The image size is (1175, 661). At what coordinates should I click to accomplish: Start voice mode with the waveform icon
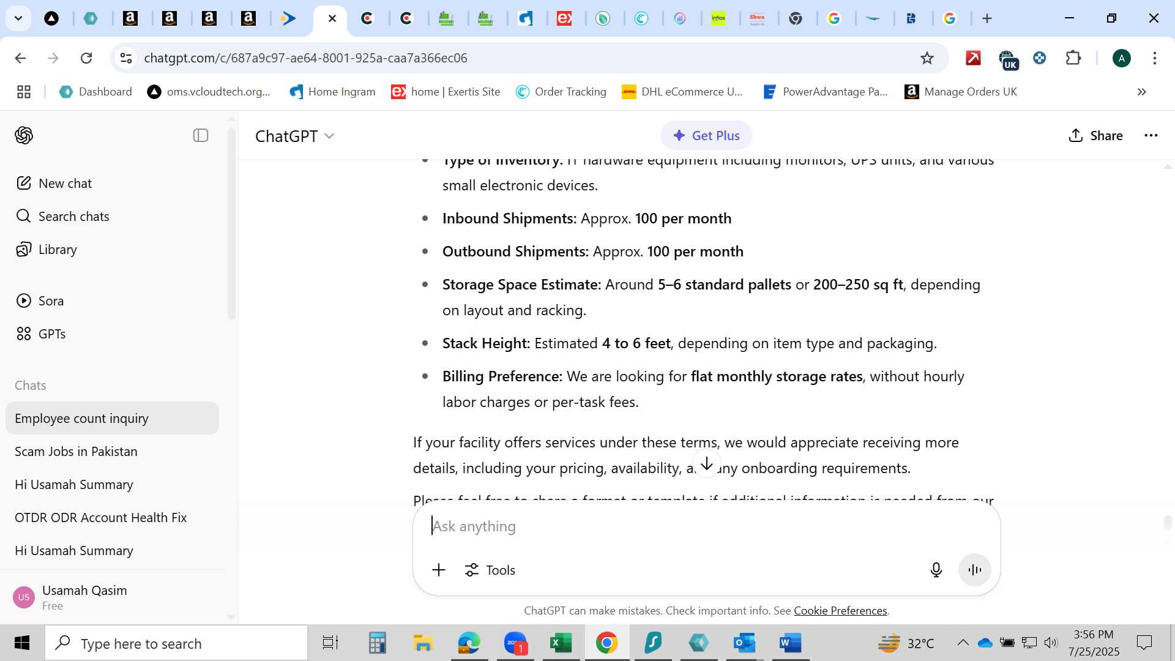975,570
